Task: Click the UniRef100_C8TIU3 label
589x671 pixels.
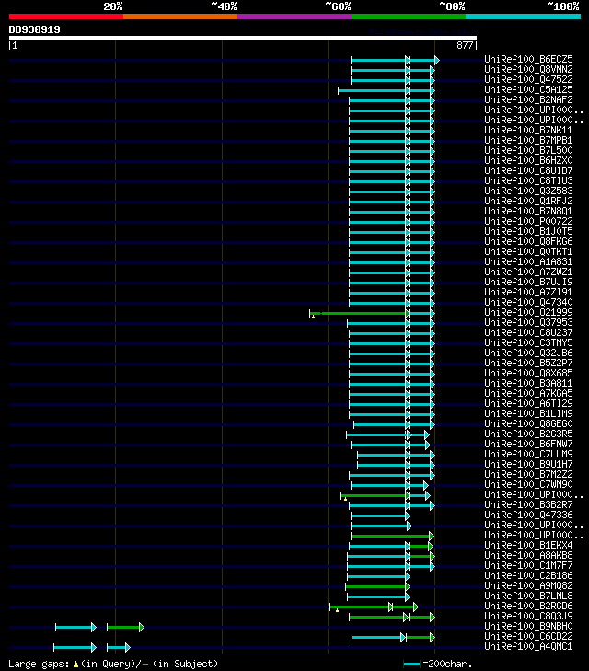Action: click(528, 180)
